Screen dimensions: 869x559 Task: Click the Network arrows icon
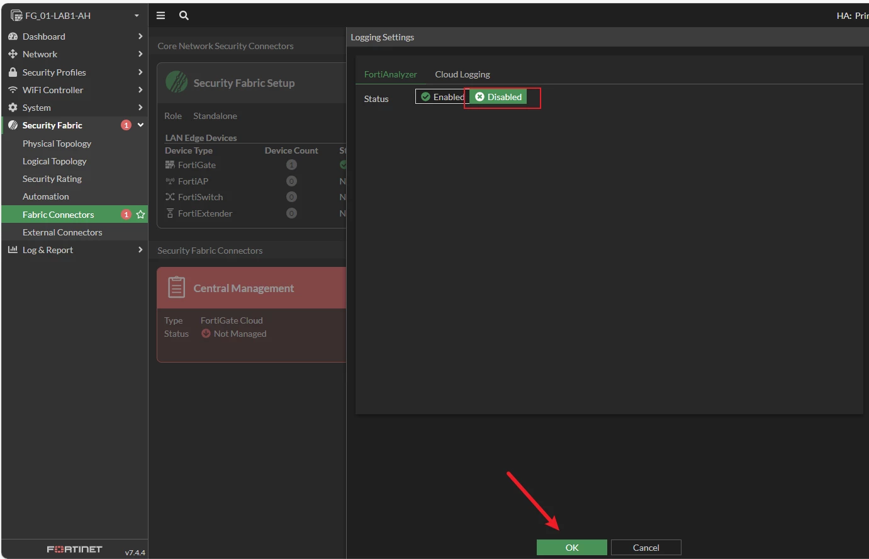tap(13, 54)
